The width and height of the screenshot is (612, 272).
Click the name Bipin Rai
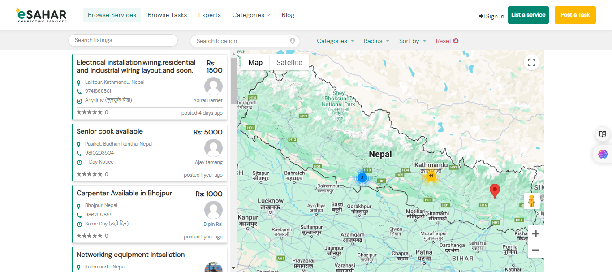pos(213,224)
